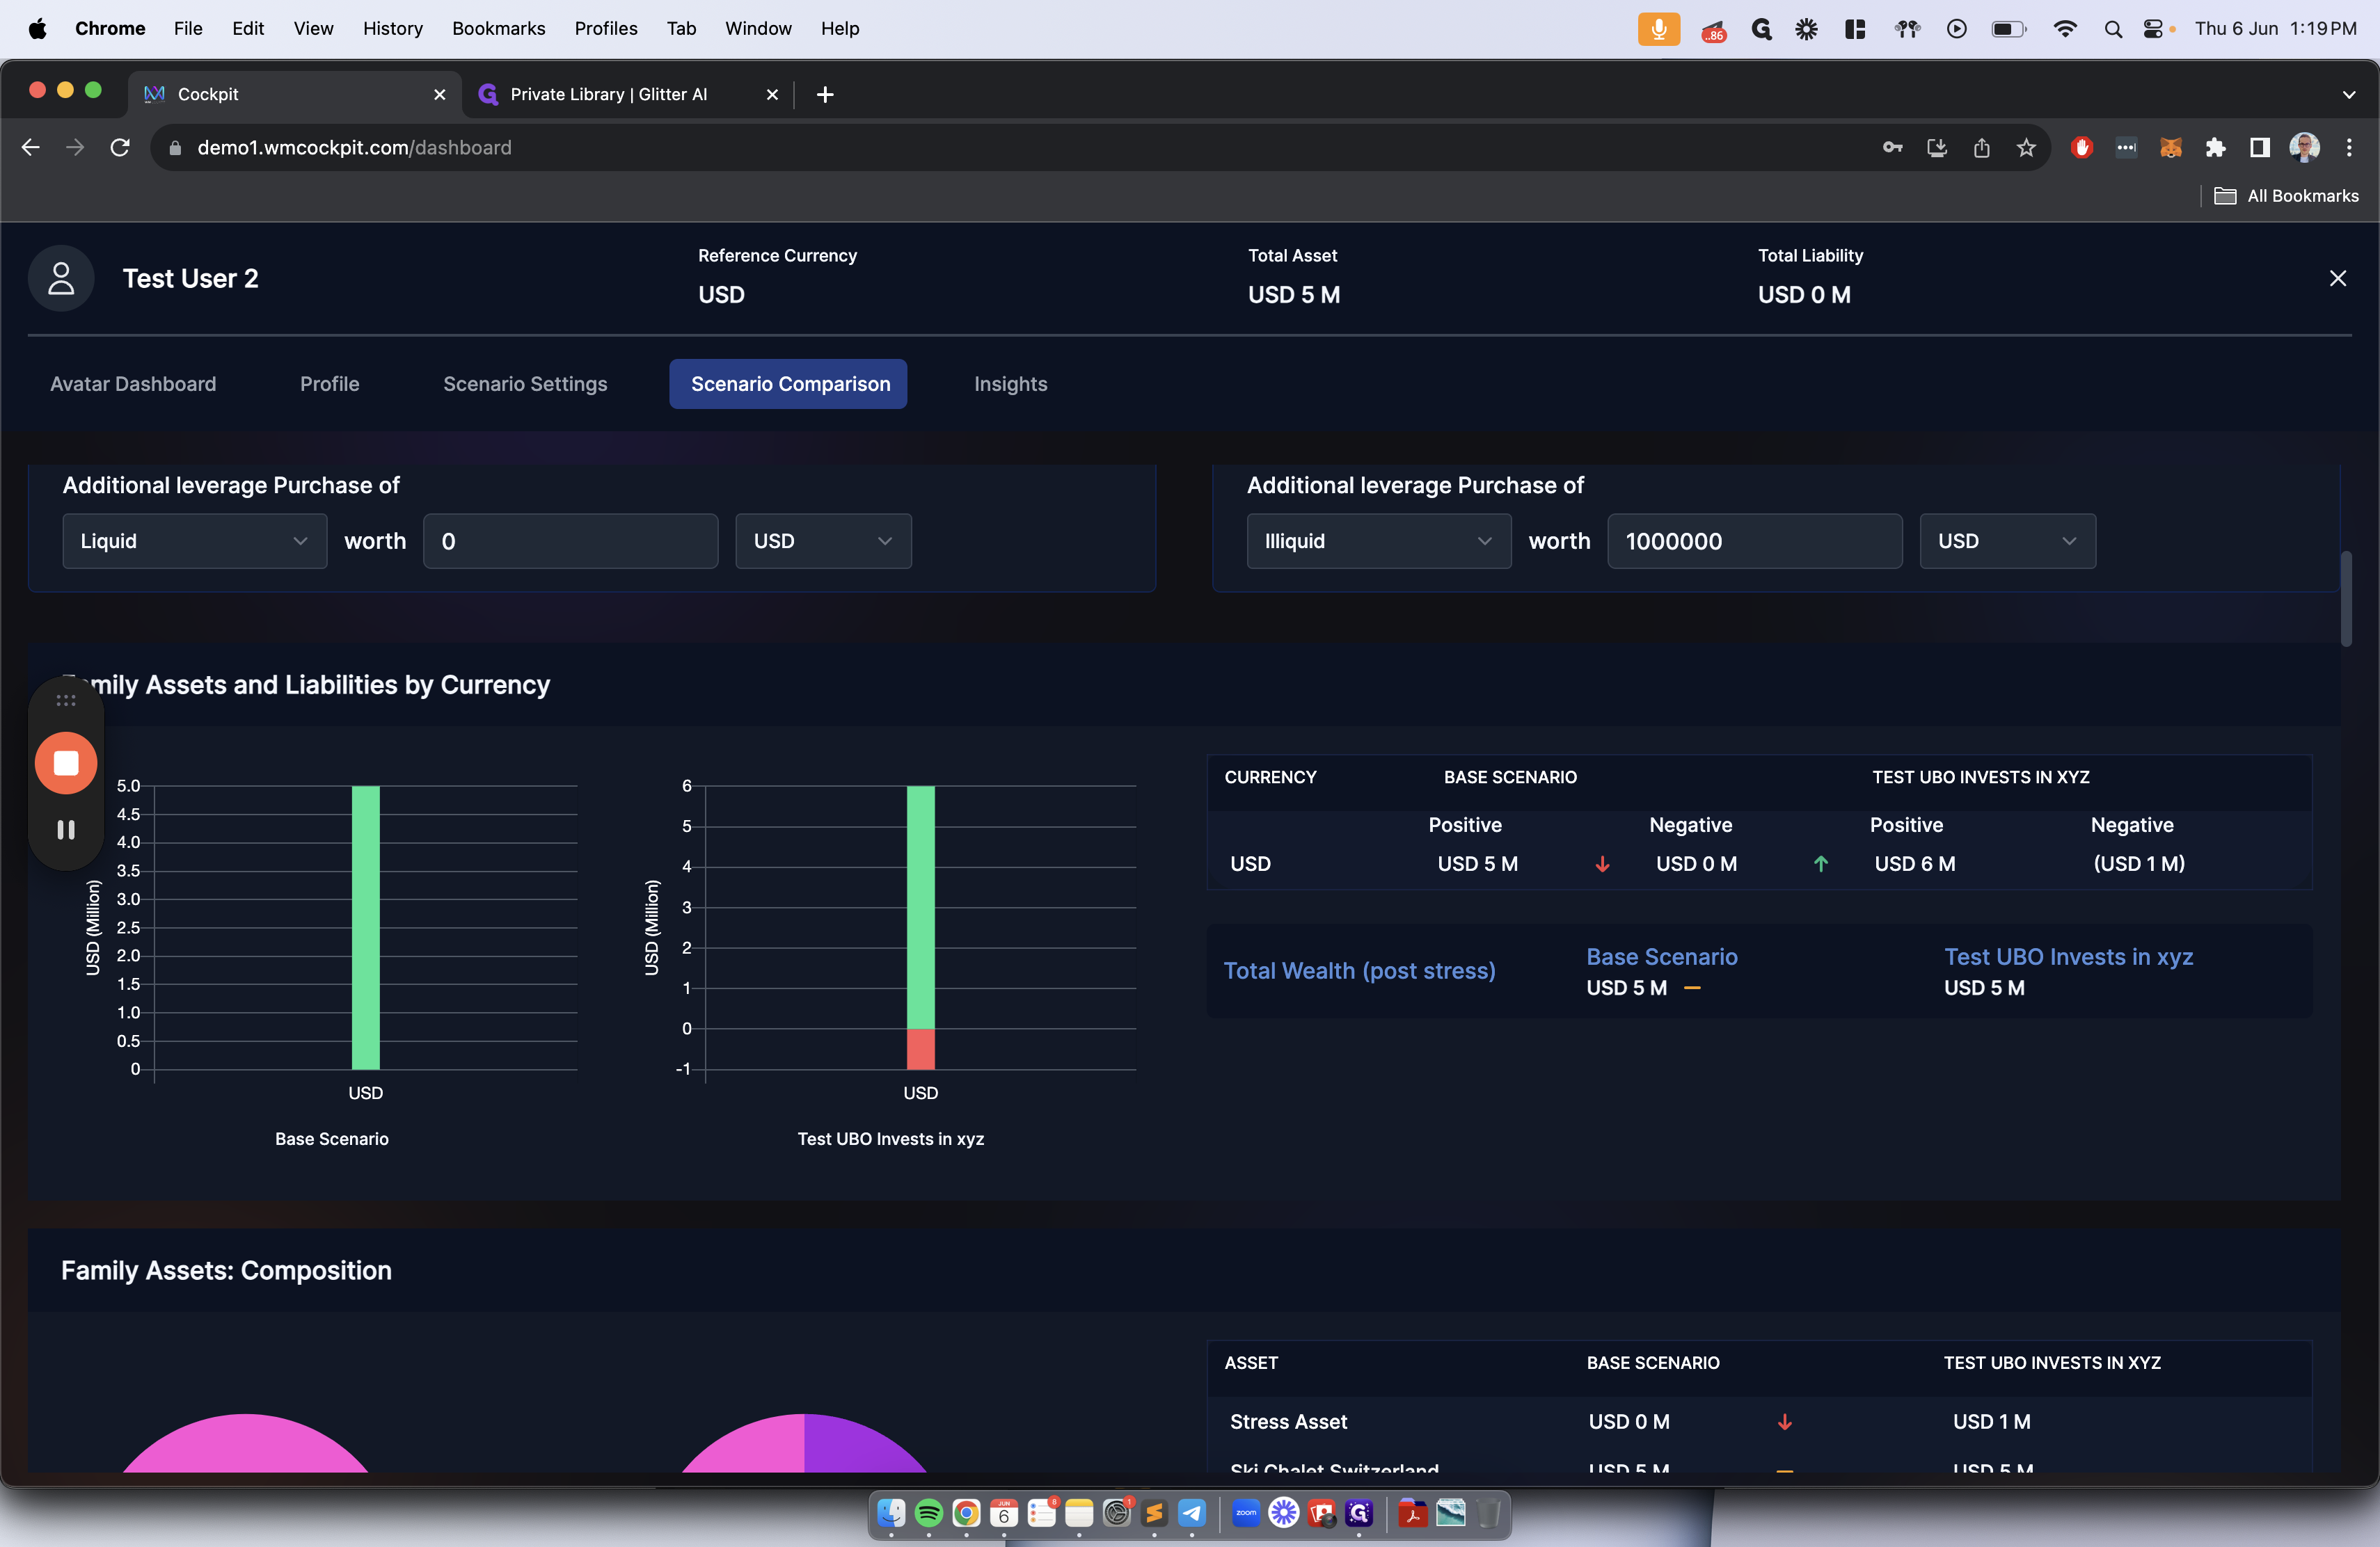2380x1547 pixels.
Task: Click the green bar in the Base Scenario chart
Action: click(365, 927)
